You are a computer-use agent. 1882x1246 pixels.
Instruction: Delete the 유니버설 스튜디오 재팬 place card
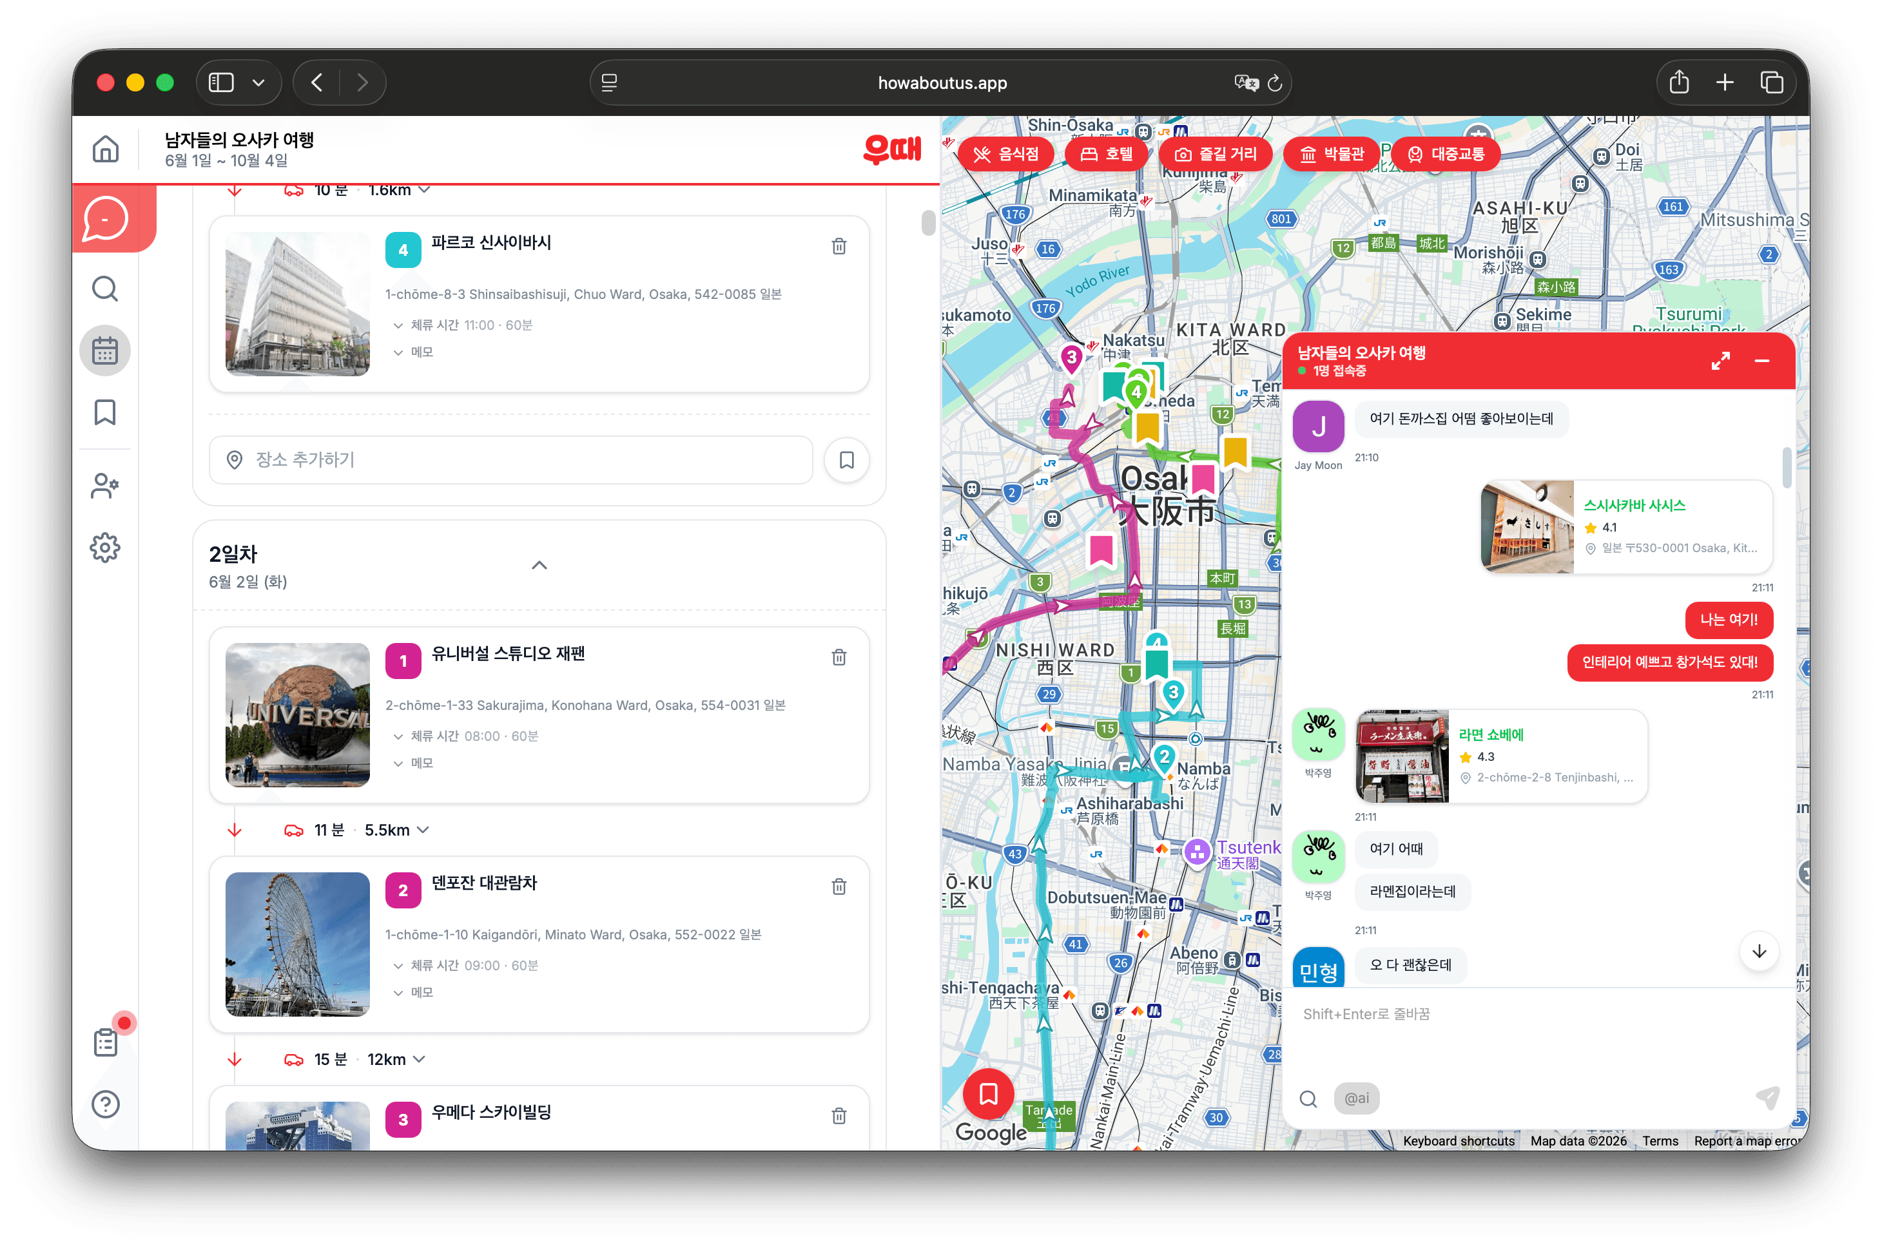[x=839, y=657]
